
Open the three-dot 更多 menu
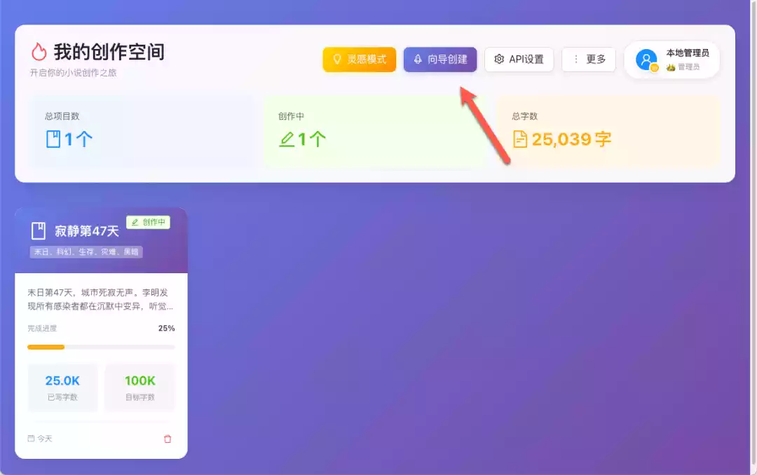click(x=589, y=60)
